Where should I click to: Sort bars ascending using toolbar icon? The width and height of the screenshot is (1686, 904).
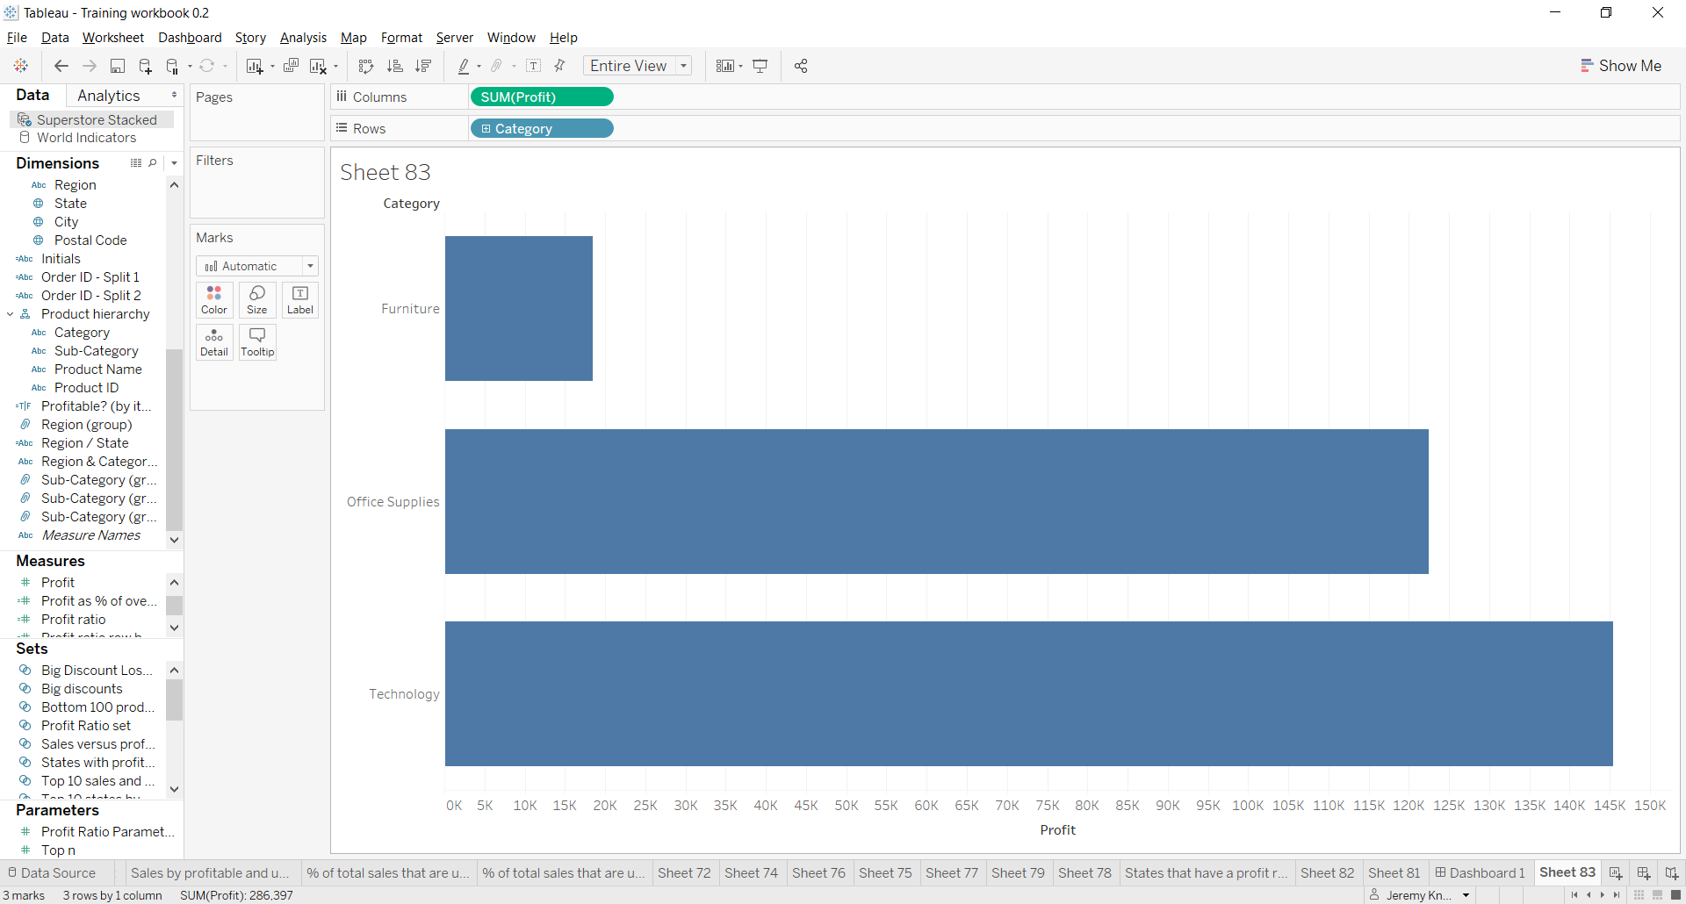pyautogui.click(x=395, y=66)
